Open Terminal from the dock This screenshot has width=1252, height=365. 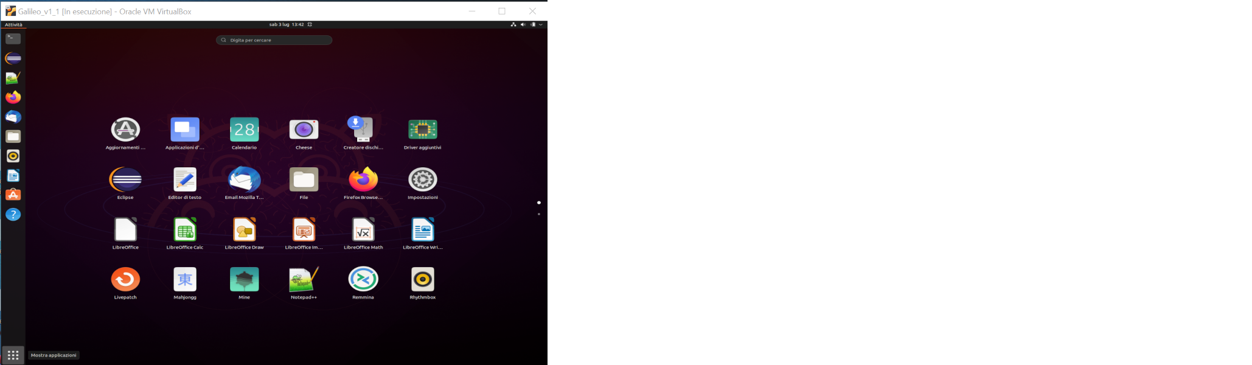13,38
